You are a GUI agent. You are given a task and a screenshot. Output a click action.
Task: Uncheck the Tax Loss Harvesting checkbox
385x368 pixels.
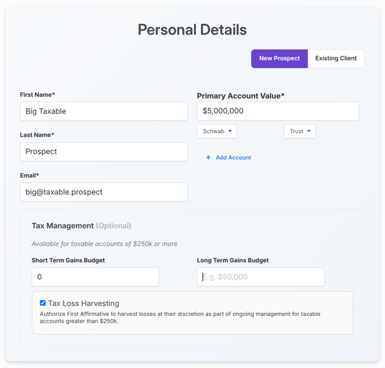[43, 303]
